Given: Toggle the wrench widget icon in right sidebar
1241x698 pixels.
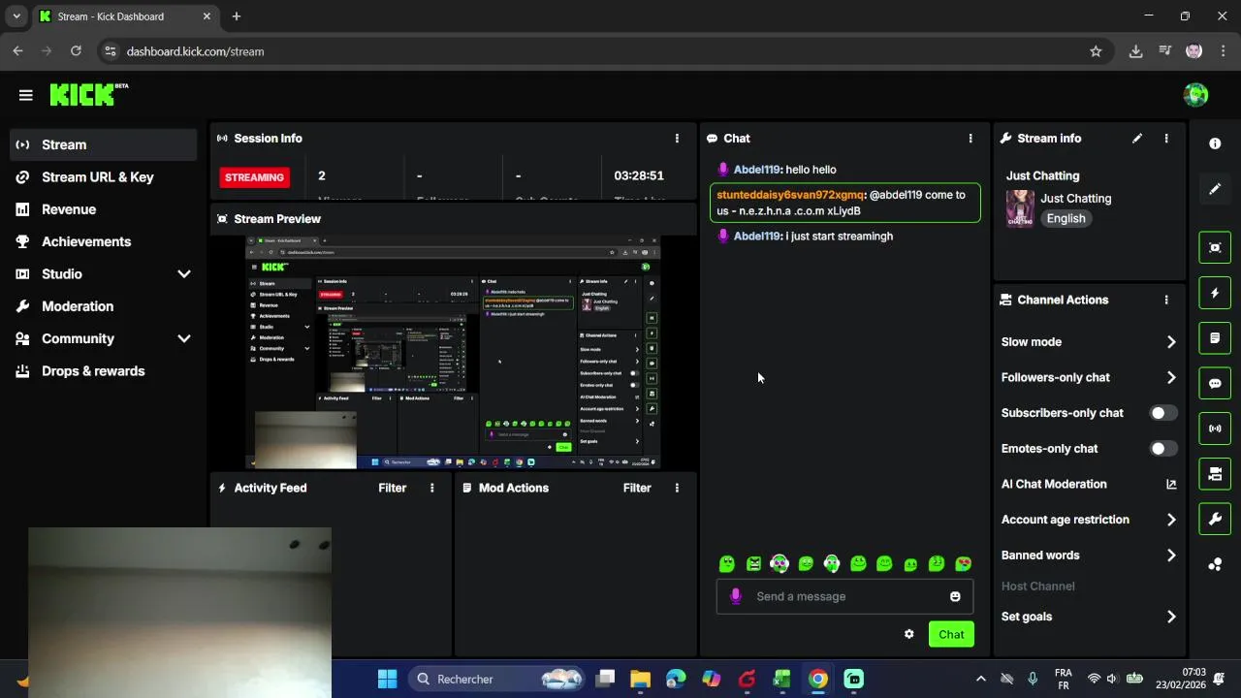Looking at the screenshot, I should pos(1215,519).
